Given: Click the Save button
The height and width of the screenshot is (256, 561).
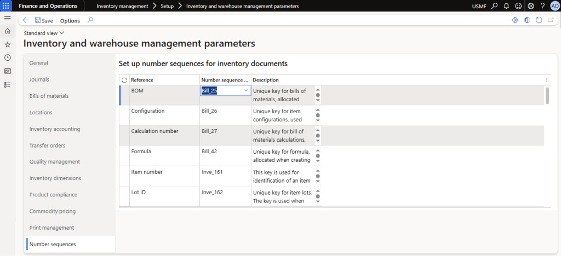Looking at the screenshot, I should [44, 21].
